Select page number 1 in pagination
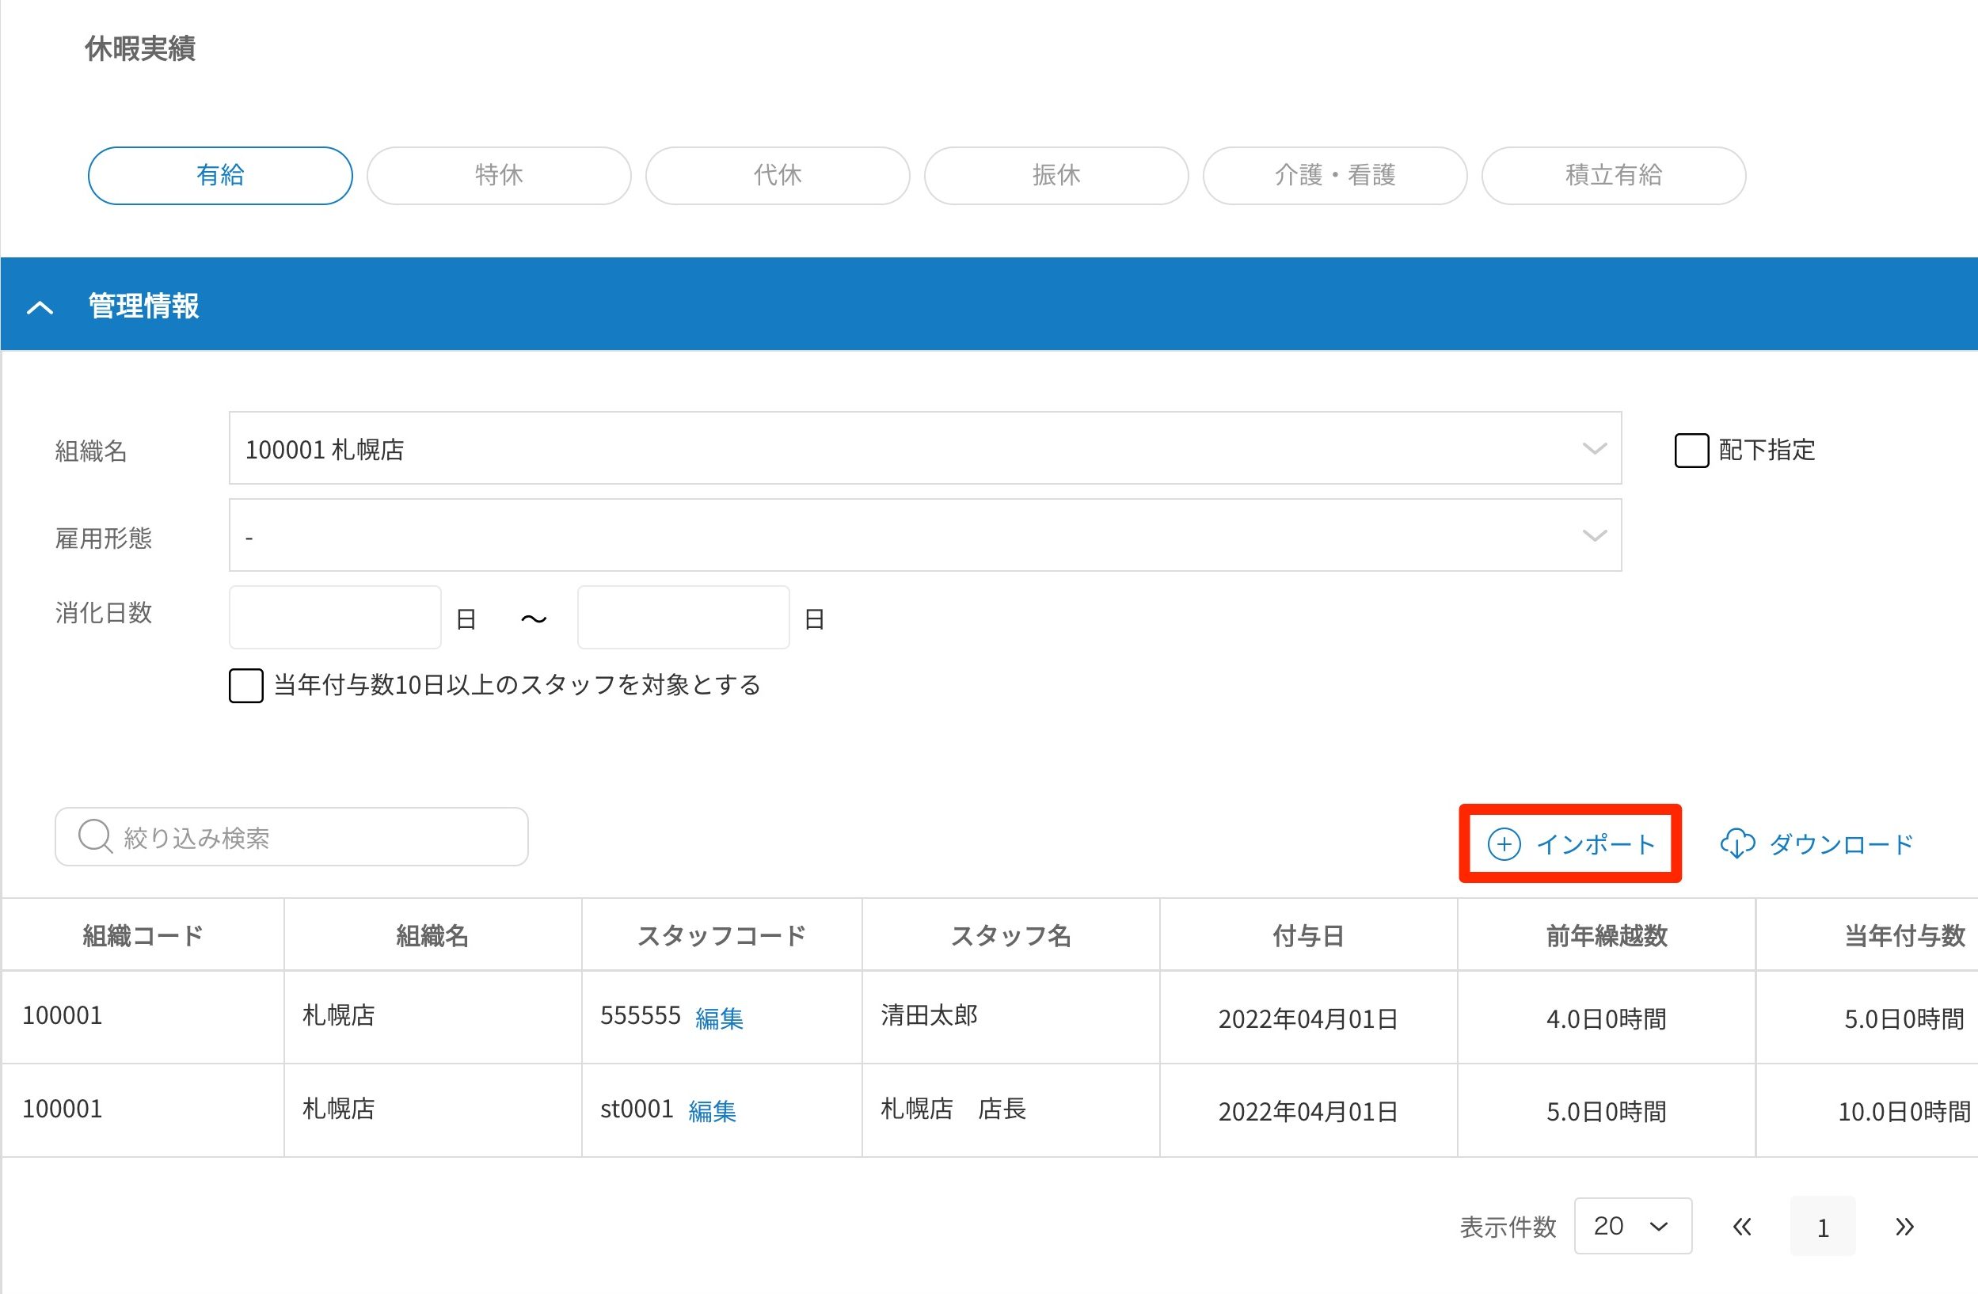1978x1294 pixels. pos(1822,1227)
